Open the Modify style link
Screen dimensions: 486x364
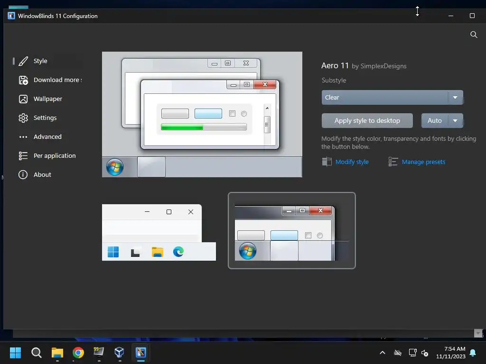coord(352,162)
